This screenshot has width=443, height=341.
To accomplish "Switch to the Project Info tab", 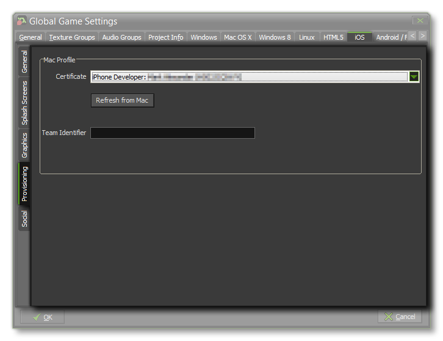I will (x=165, y=37).
